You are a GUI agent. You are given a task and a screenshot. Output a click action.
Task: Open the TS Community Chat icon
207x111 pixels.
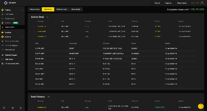click(x=2, y=63)
